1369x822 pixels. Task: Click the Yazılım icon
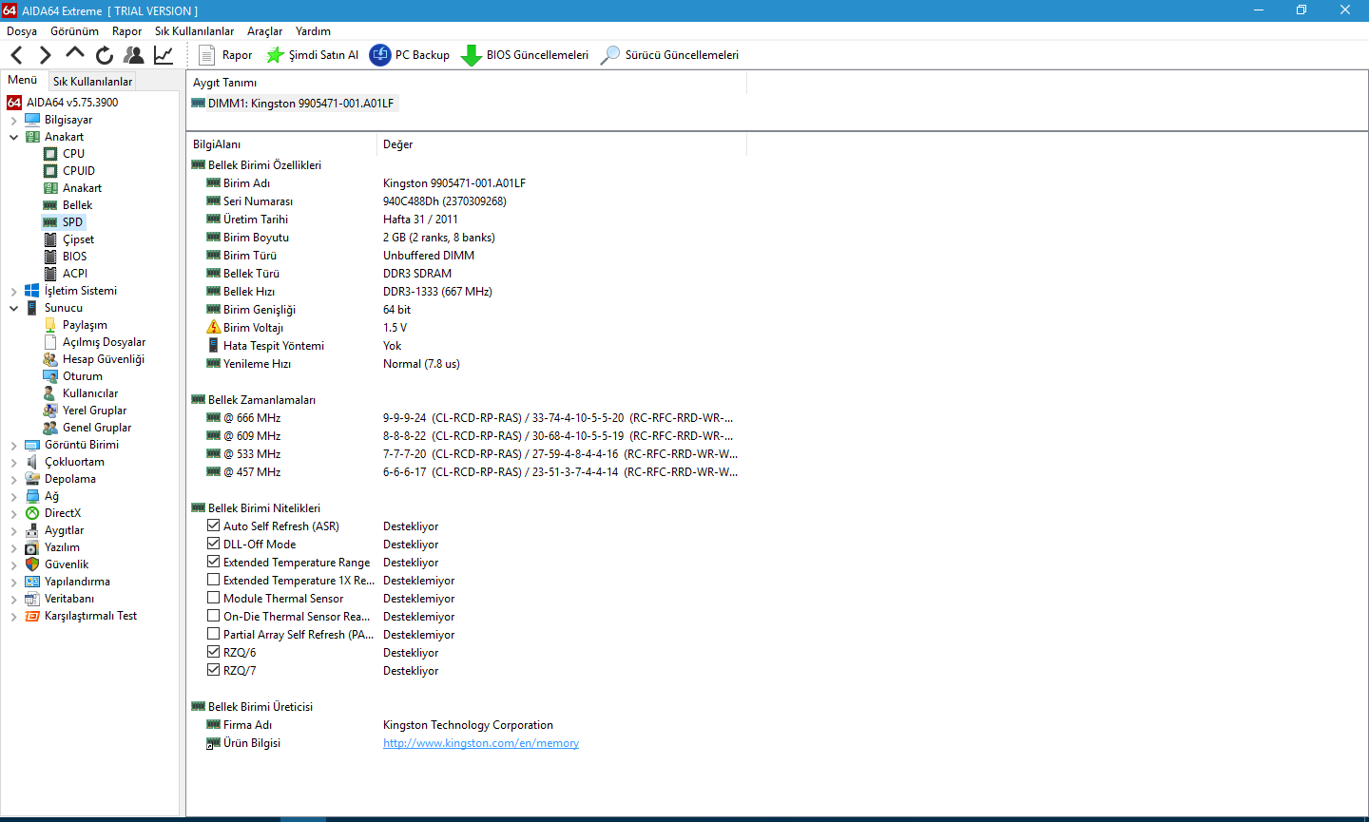[32, 547]
